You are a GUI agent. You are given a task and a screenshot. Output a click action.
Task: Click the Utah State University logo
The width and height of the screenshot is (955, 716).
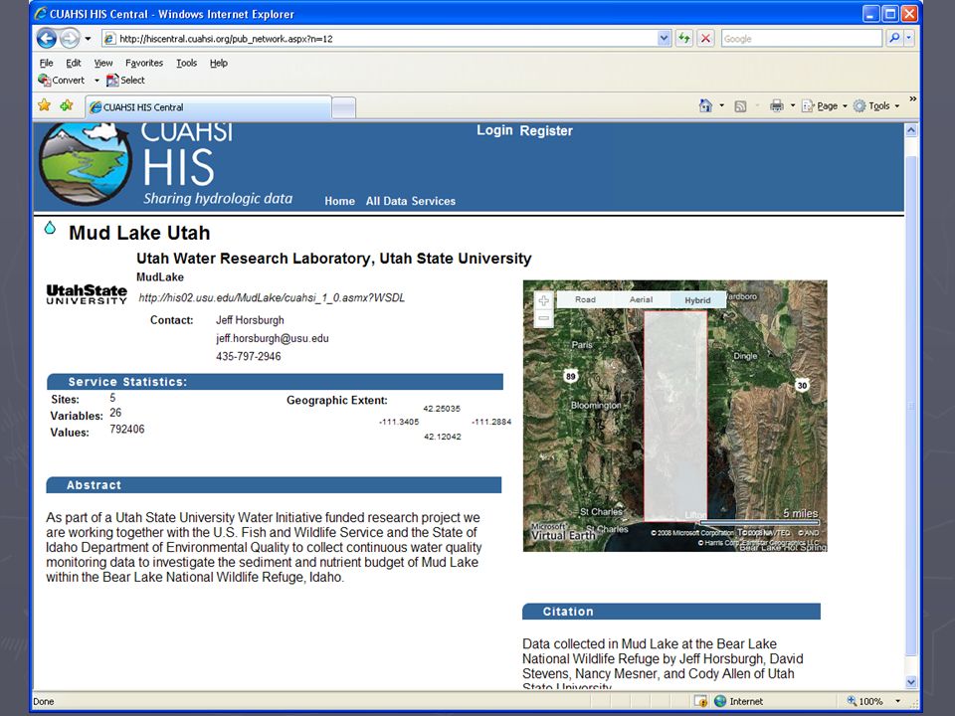[87, 294]
